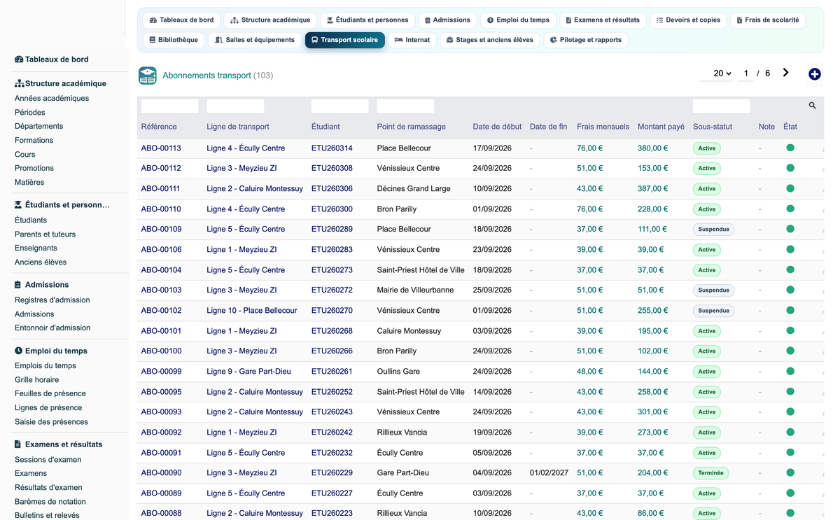Sort by État column header

790,127
